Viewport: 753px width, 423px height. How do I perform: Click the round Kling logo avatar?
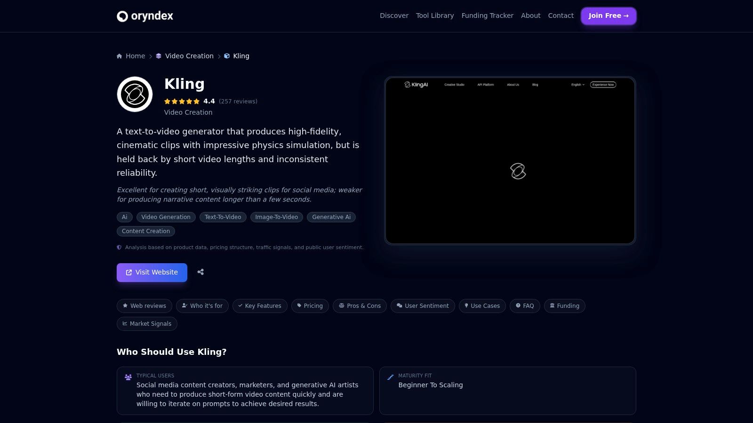coord(135,94)
